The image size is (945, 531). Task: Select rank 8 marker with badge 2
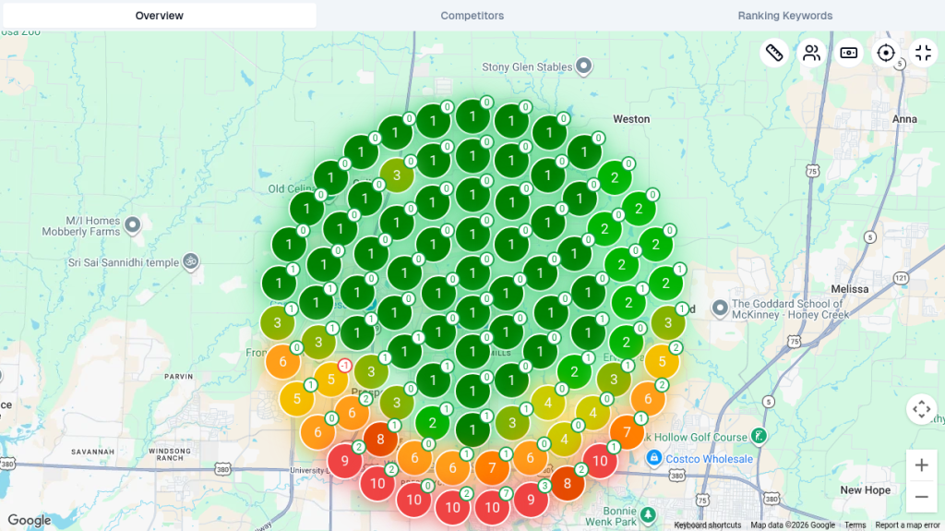568,483
